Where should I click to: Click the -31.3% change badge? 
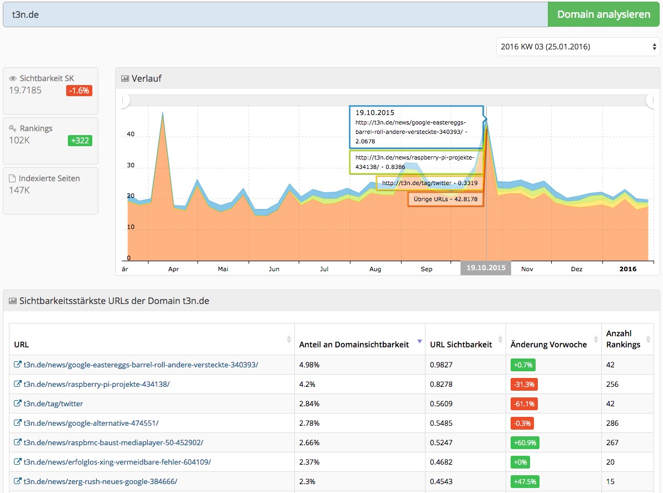coord(524,385)
